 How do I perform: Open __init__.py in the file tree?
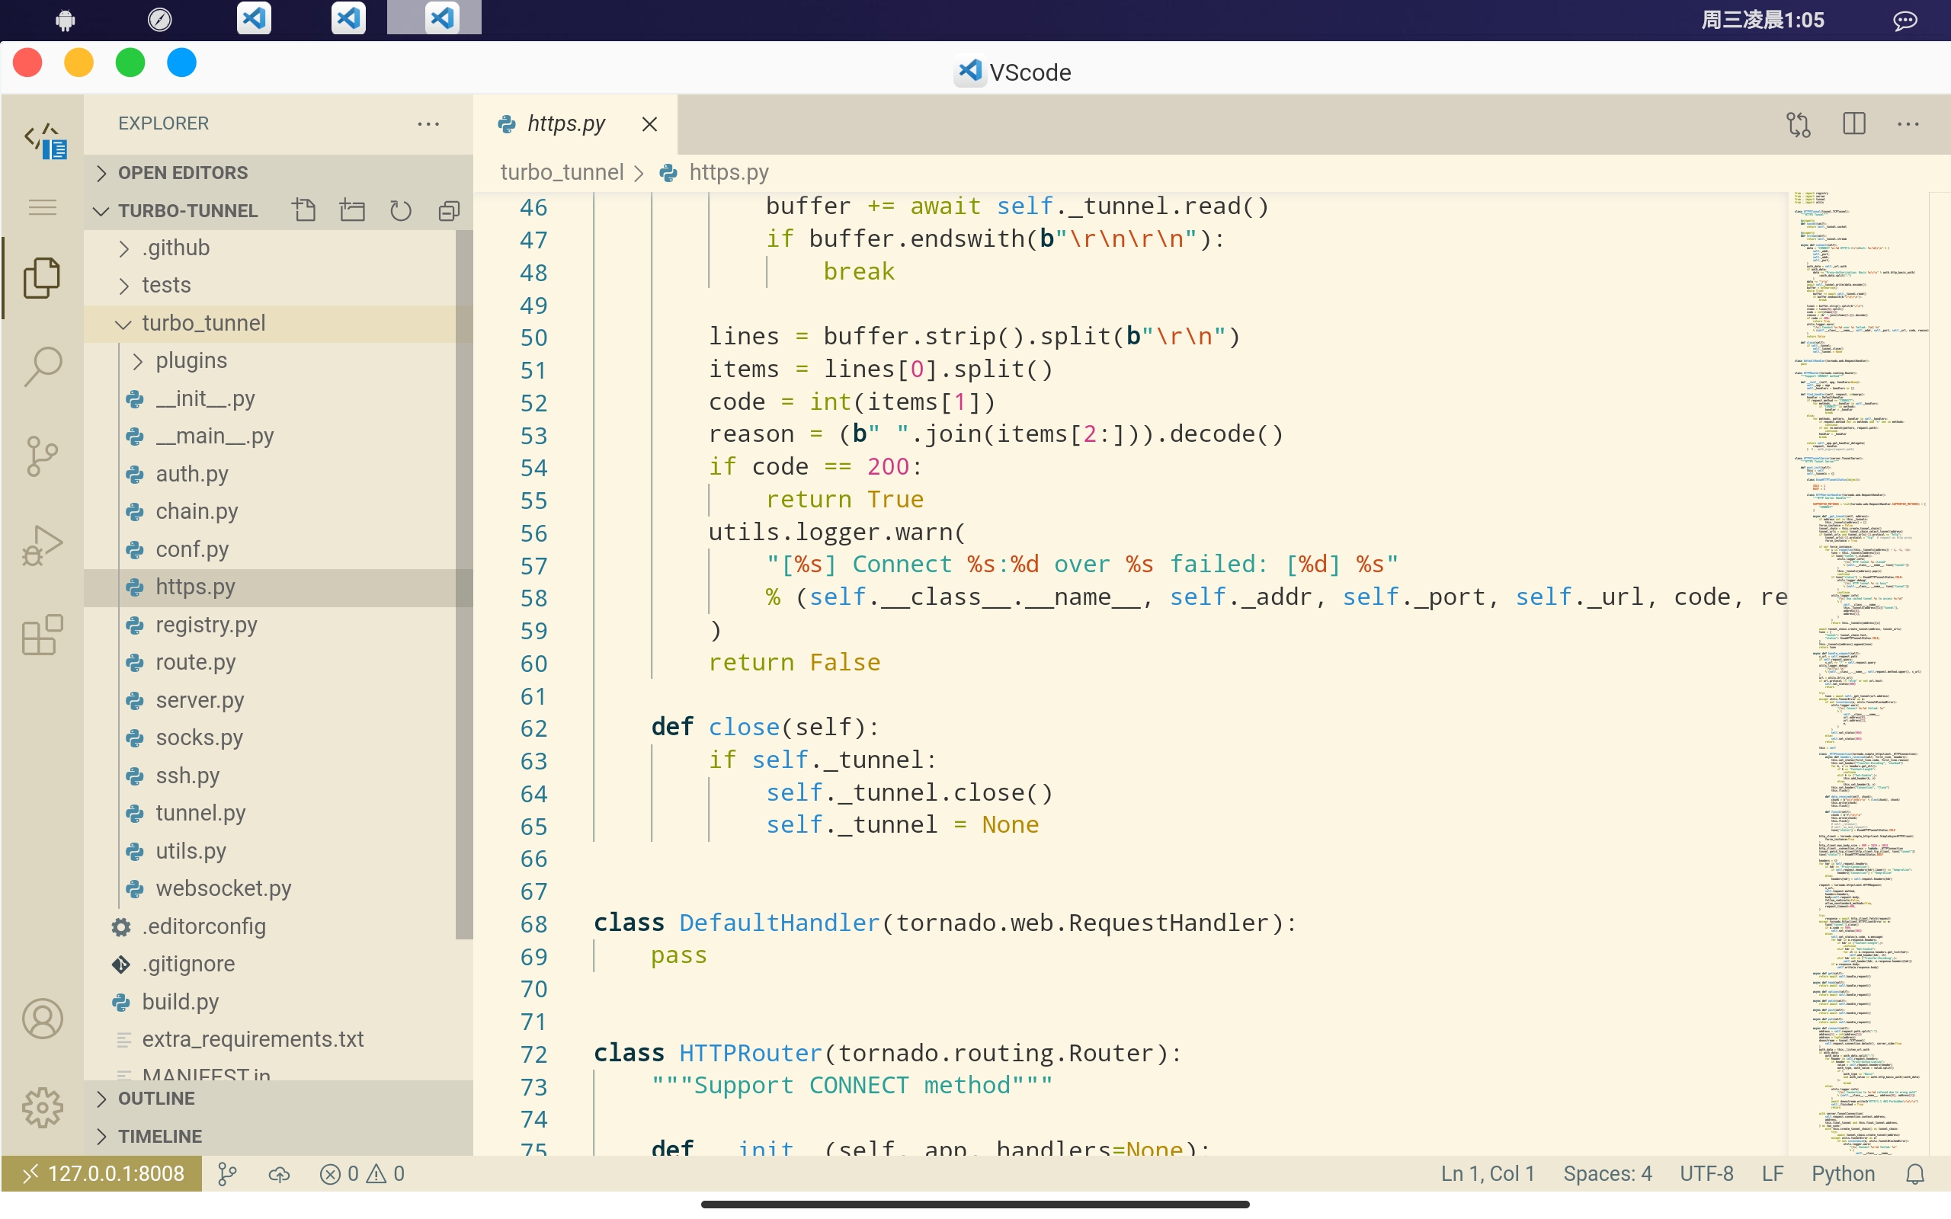pos(270,398)
